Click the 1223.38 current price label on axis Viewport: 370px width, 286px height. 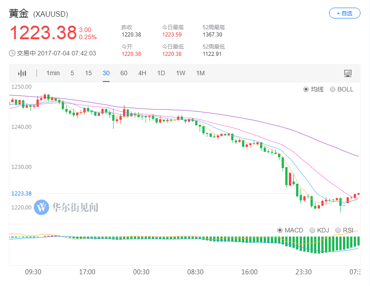21,194
